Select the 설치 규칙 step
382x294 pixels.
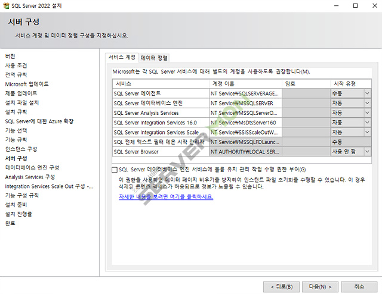[16, 112]
